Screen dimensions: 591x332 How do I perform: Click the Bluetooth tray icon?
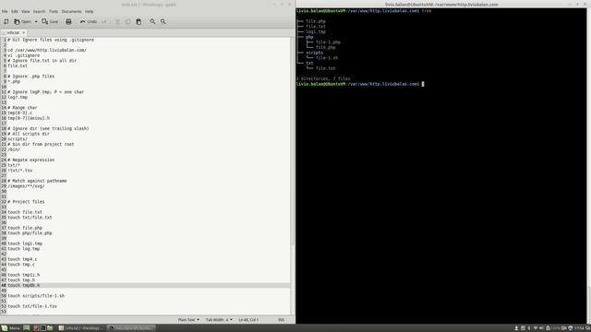[x=529, y=328]
